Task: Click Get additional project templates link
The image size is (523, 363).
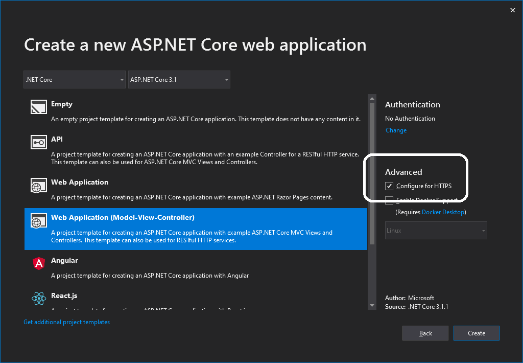Action: pyautogui.click(x=67, y=322)
